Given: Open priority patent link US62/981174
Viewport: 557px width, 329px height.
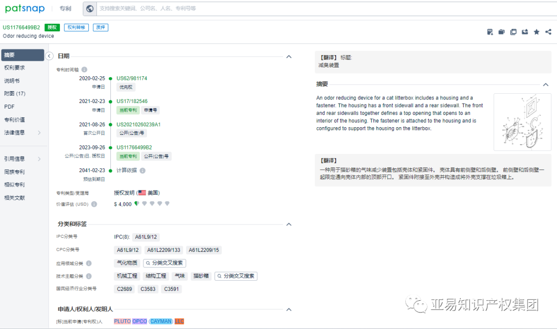Looking at the screenshot, I should 131,78.
